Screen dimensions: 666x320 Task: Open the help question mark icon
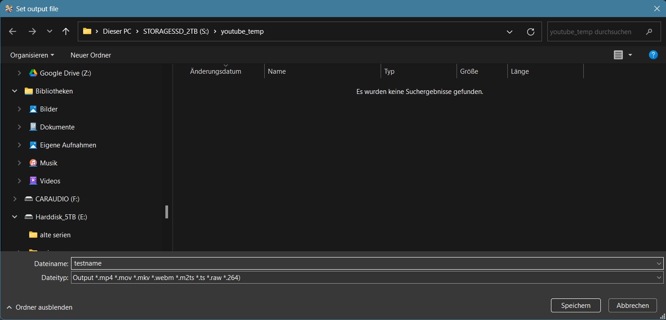[x=653, y=55]
